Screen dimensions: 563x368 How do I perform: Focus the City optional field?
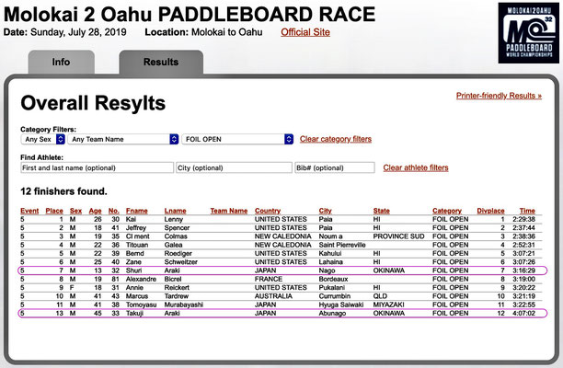tap(234, 167)
